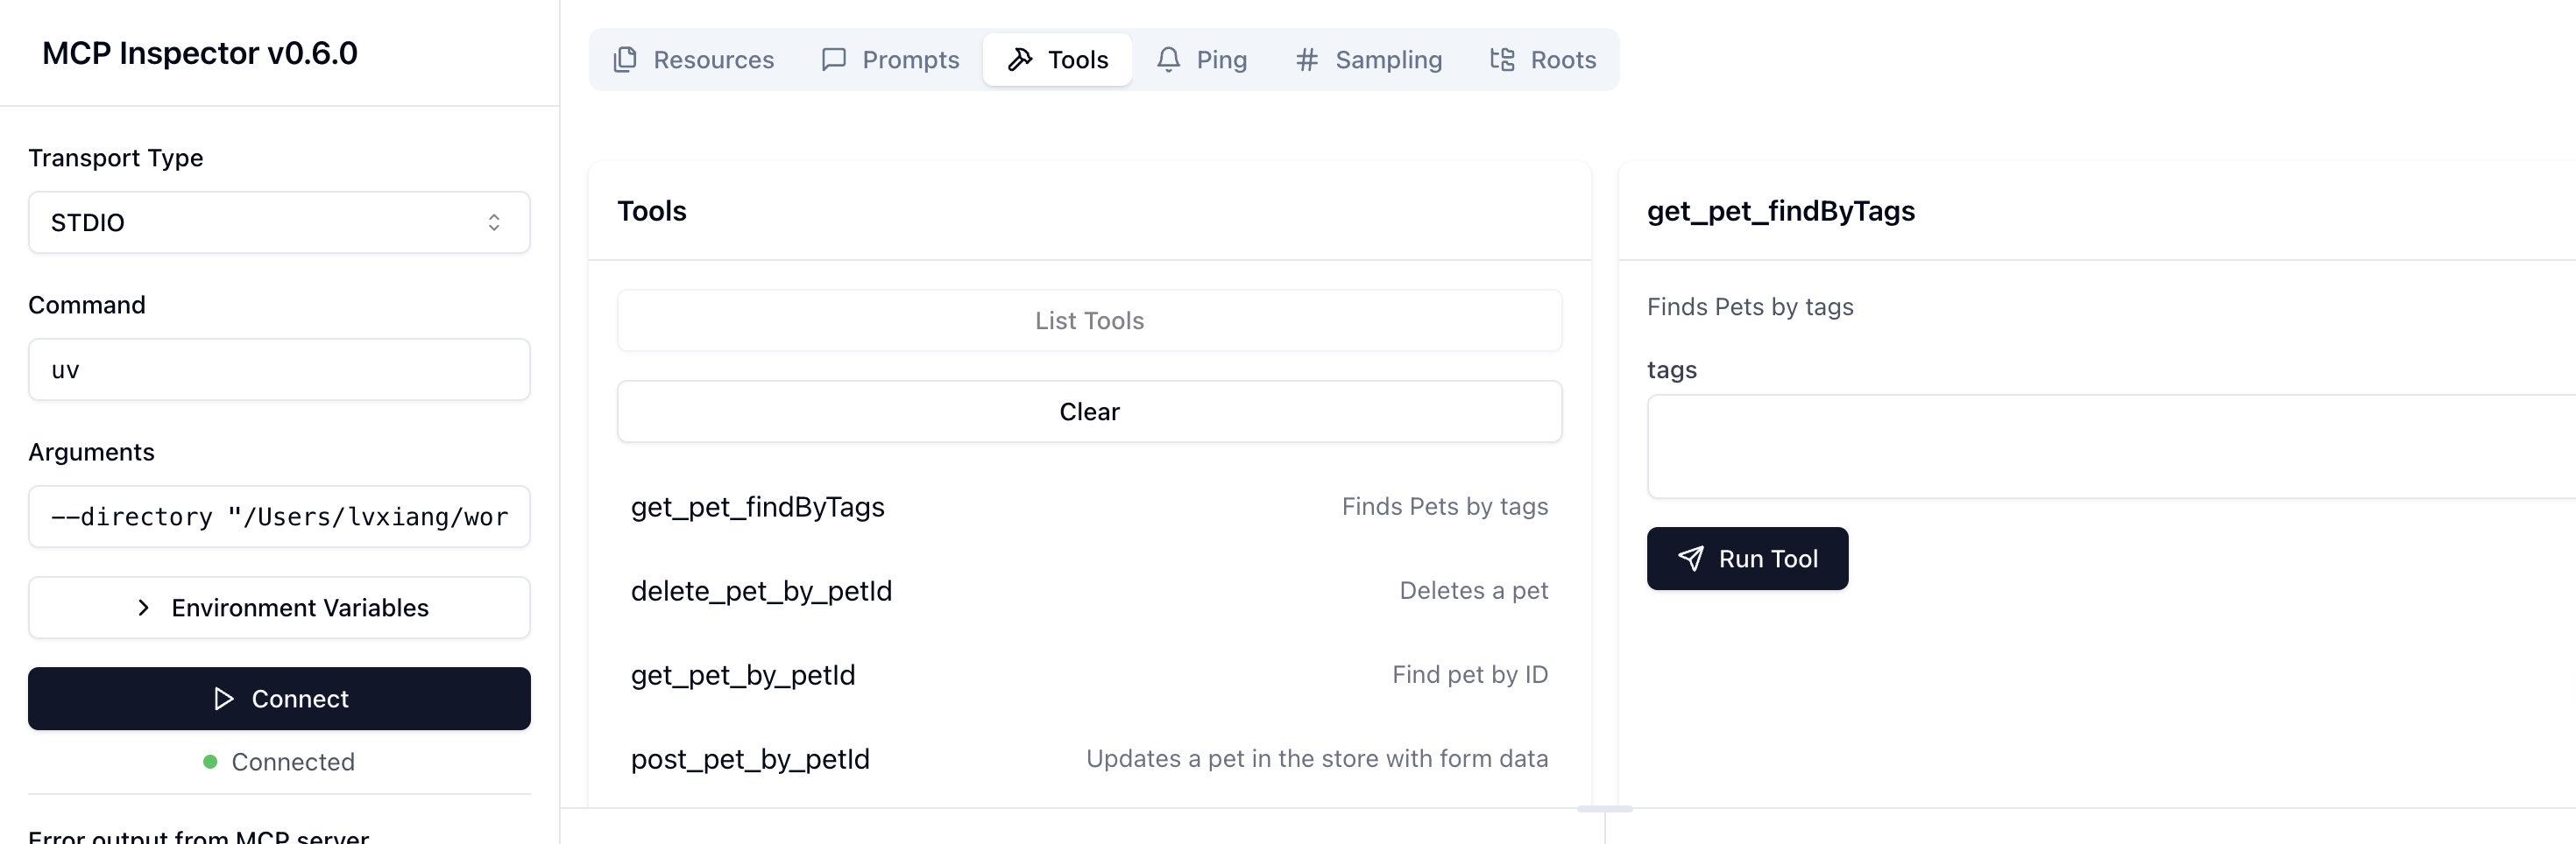2576x844 pixels.
Task: Click the paper plane icon on Run Tool
Action: (x=1691, y=559)
